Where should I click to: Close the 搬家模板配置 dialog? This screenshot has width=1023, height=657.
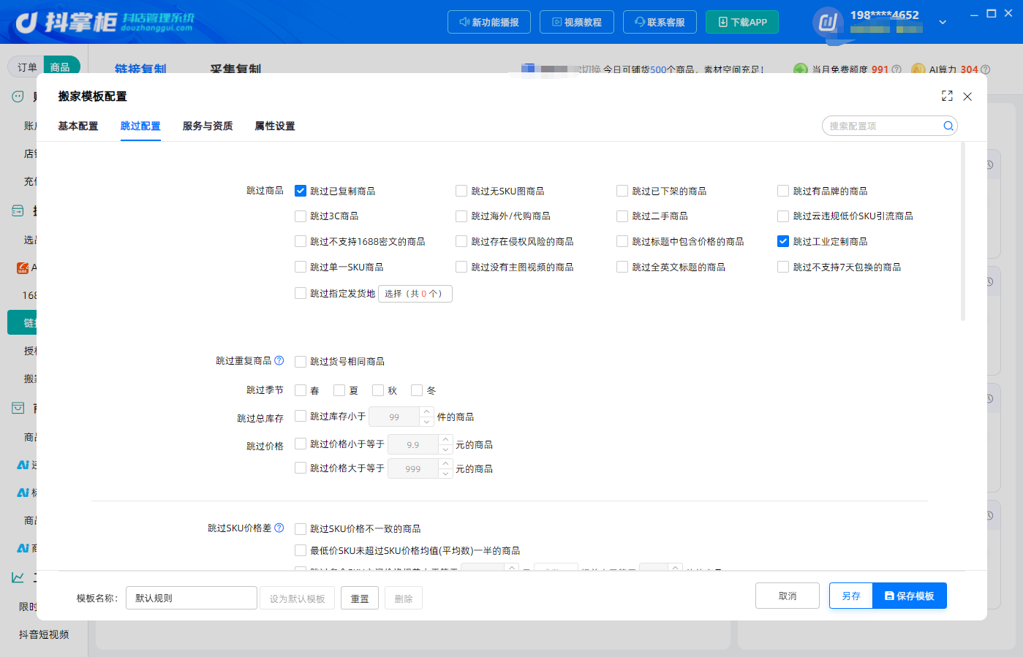967,96
